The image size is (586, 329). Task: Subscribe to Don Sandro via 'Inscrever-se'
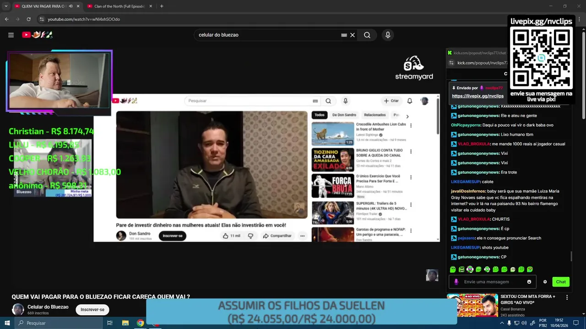point(173,236)
